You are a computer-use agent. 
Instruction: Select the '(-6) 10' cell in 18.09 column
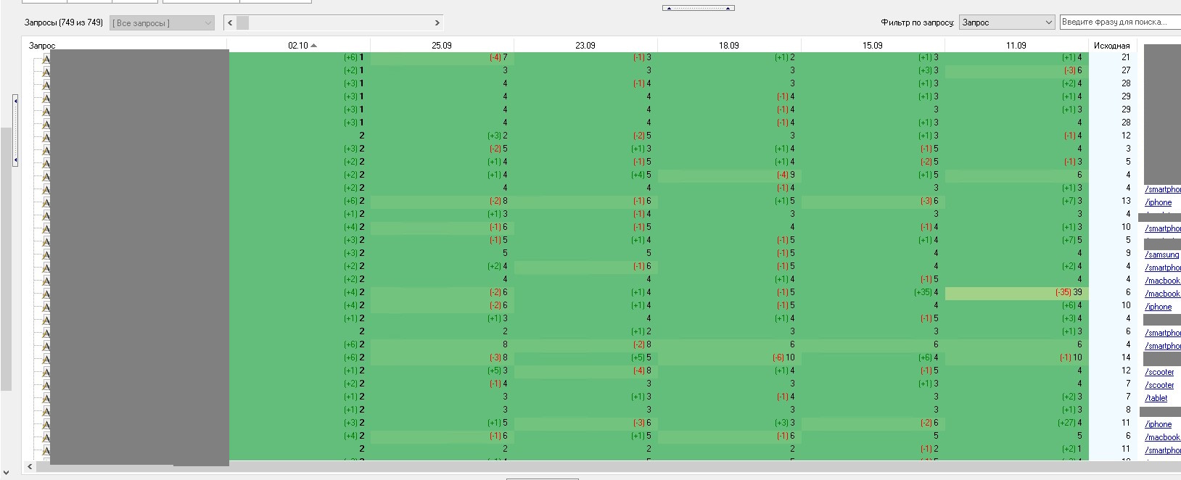click(729, 357)
